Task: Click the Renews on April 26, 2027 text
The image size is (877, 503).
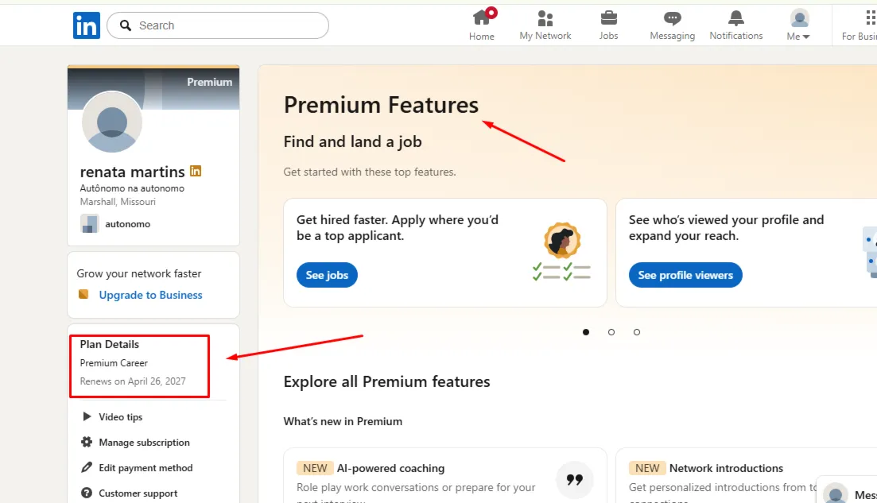Action: 133,381
